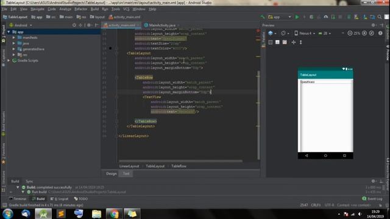The height and width of the screenshot is (219, 390).
Task: Click the phone preview's back navigation button
Action: point(307,156)
